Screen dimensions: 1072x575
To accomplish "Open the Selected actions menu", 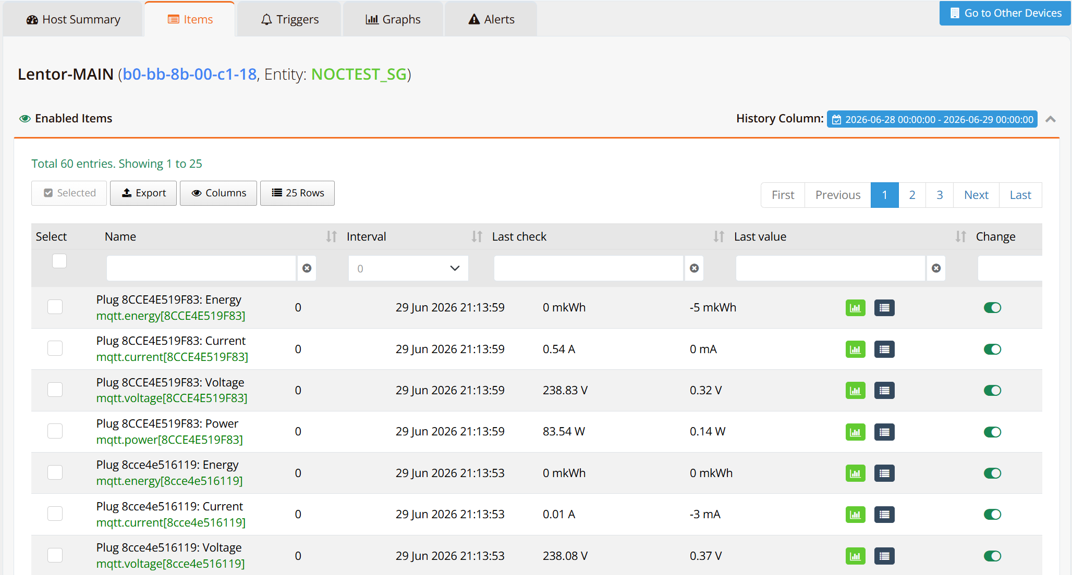I will click(x=69, y=193).
